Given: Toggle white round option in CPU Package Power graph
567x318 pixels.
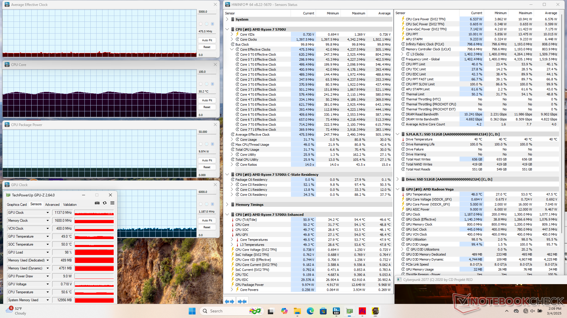Looking at the screenshot, I should pyautogui.click(x=201, y=144).
